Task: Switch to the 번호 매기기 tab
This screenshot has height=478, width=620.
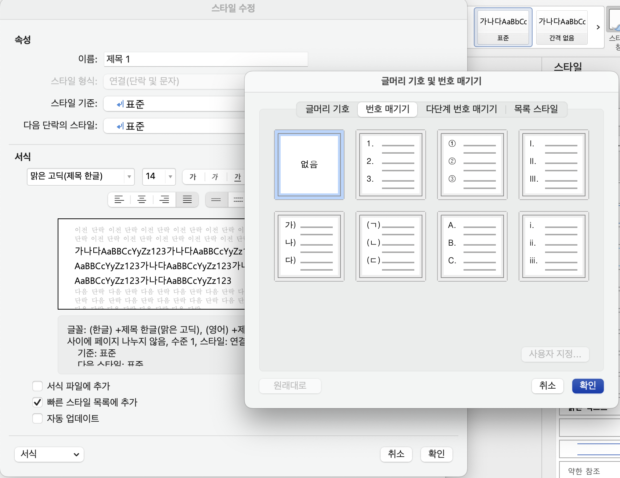Action: click(x=387, y=109)
